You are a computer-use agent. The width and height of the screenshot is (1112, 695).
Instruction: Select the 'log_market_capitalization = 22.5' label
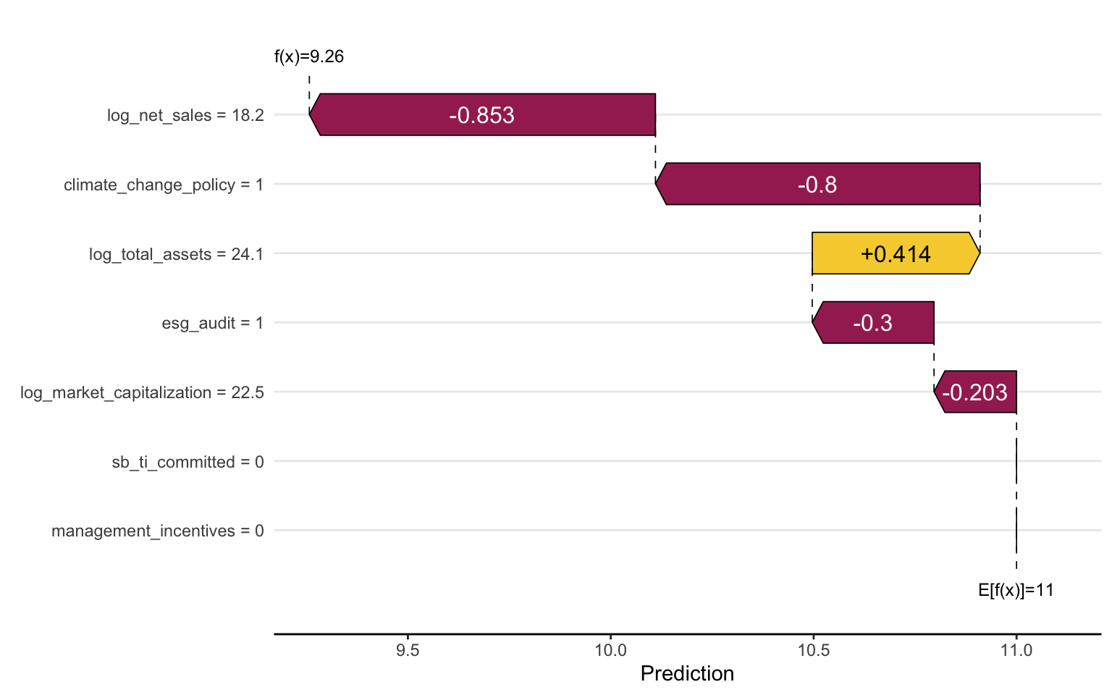[142, 392]
